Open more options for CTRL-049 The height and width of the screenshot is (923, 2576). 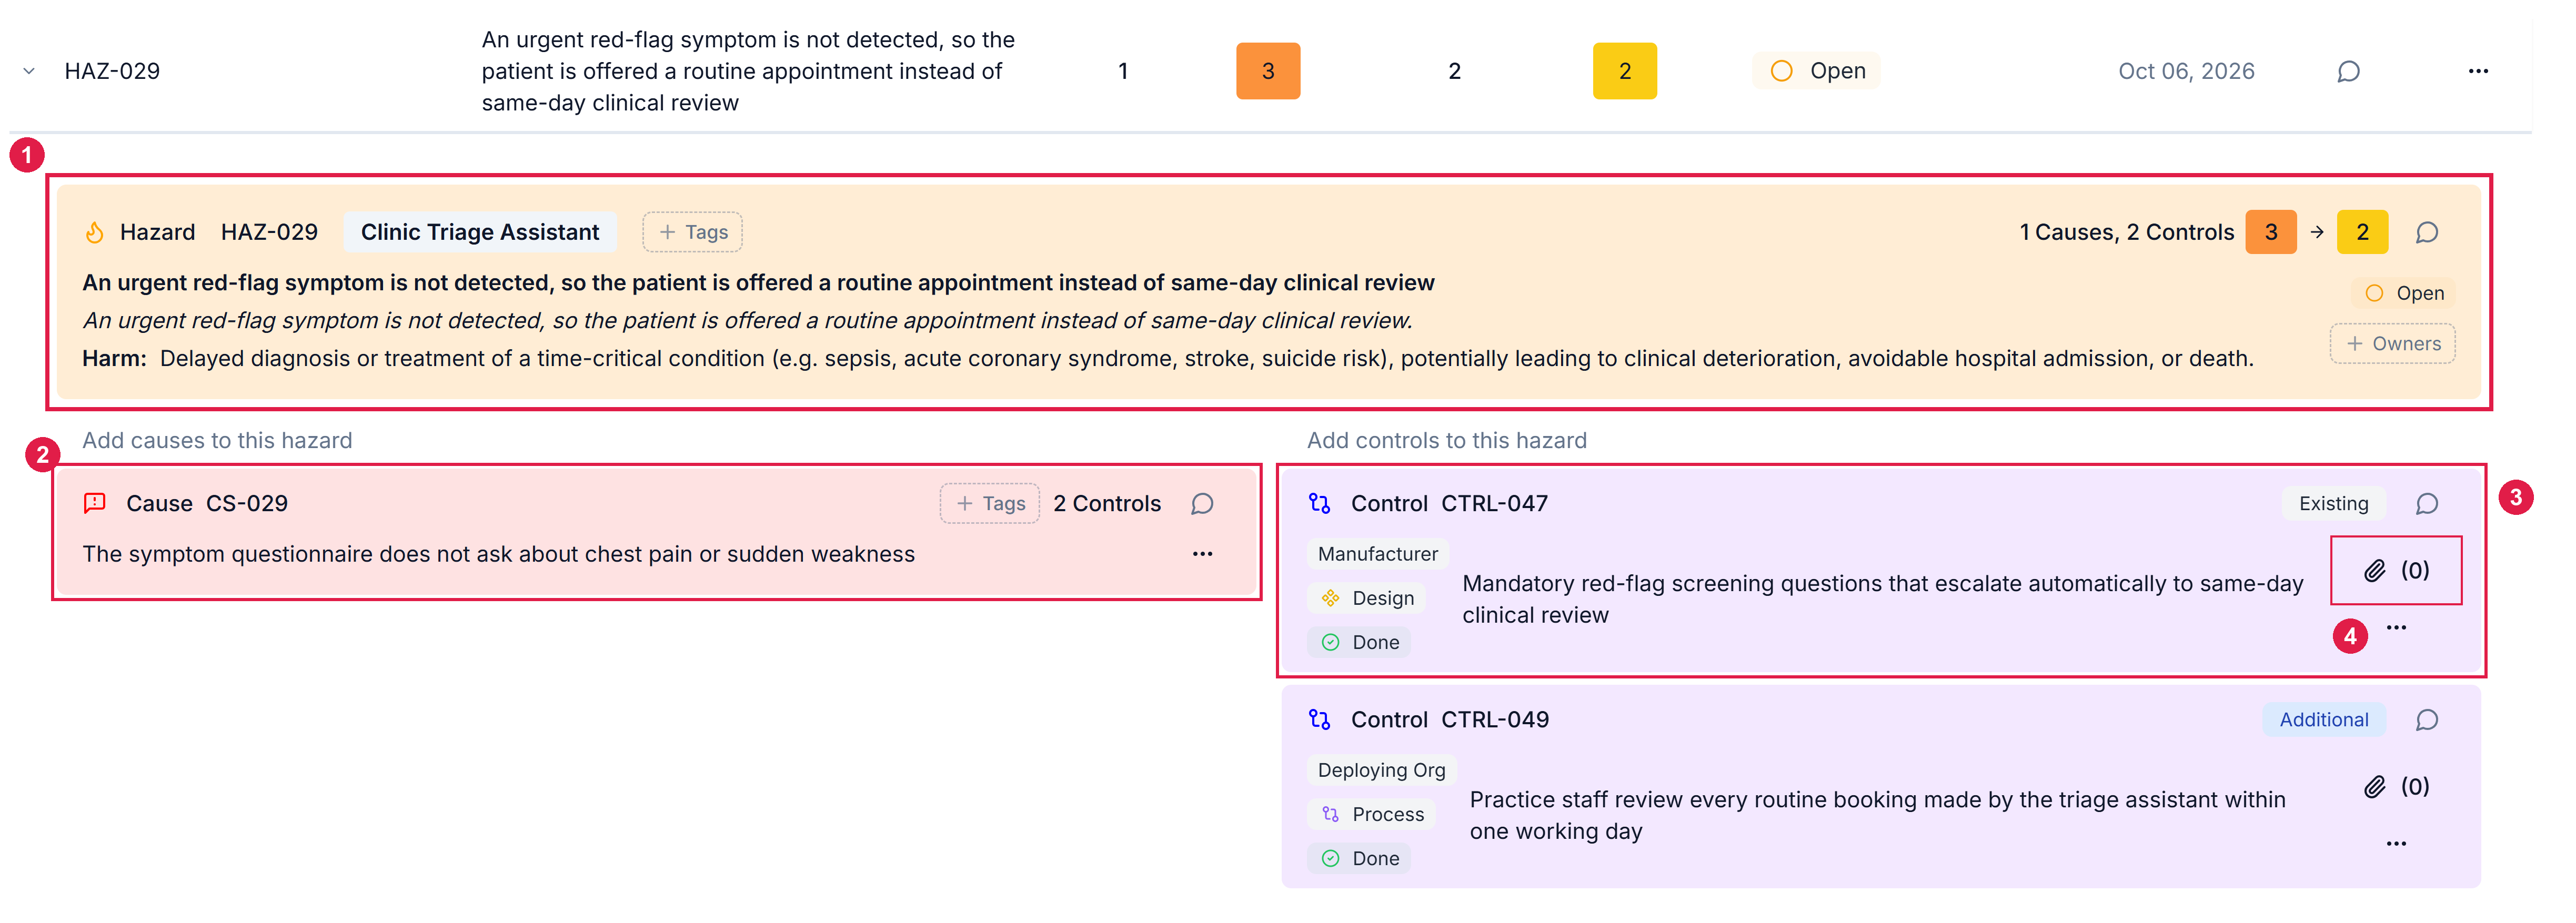coord(2395,844)
